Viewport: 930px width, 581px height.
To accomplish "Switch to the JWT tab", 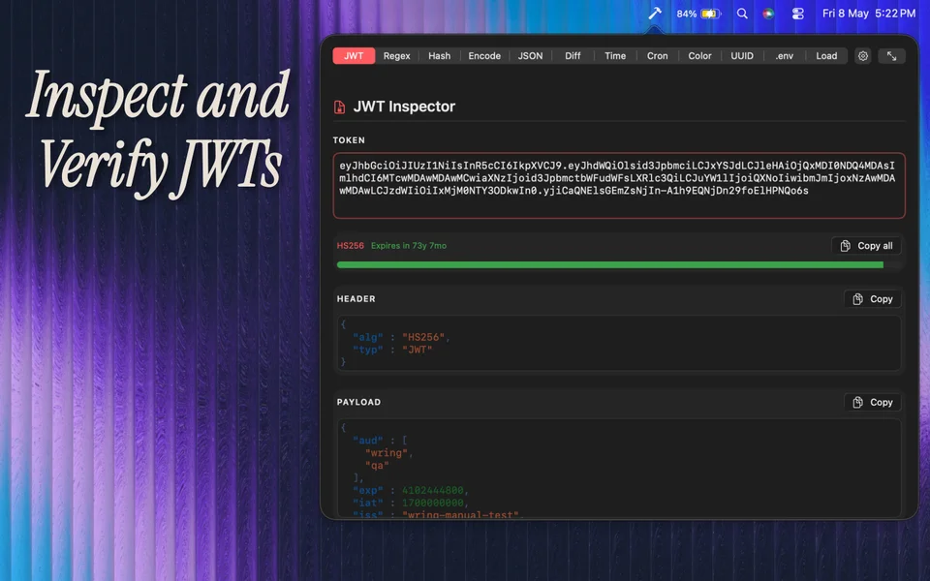I will coord(354,56).
